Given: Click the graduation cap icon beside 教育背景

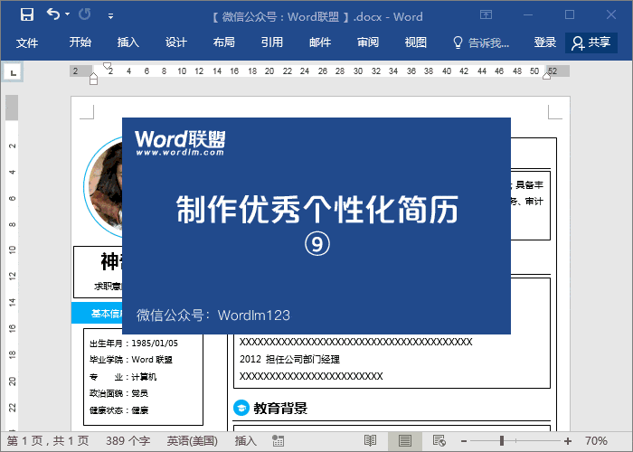Looking at the screenshot, I should coord(241,408).
